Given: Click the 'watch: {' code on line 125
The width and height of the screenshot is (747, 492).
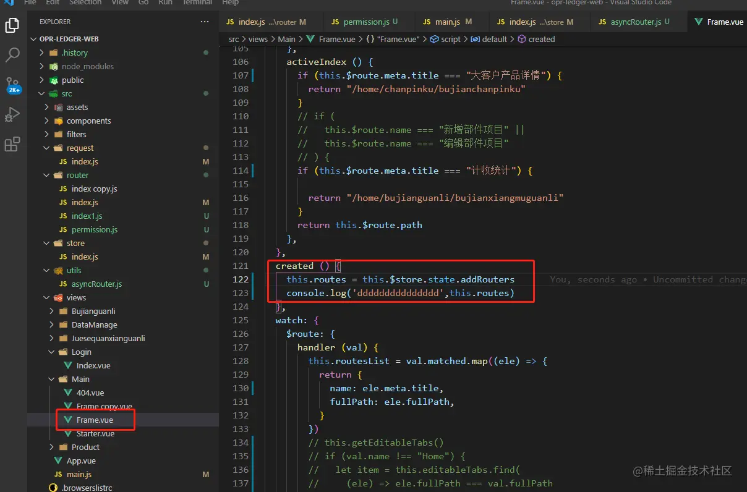Looking at the screenshot, I should click(x=297, y=320).
